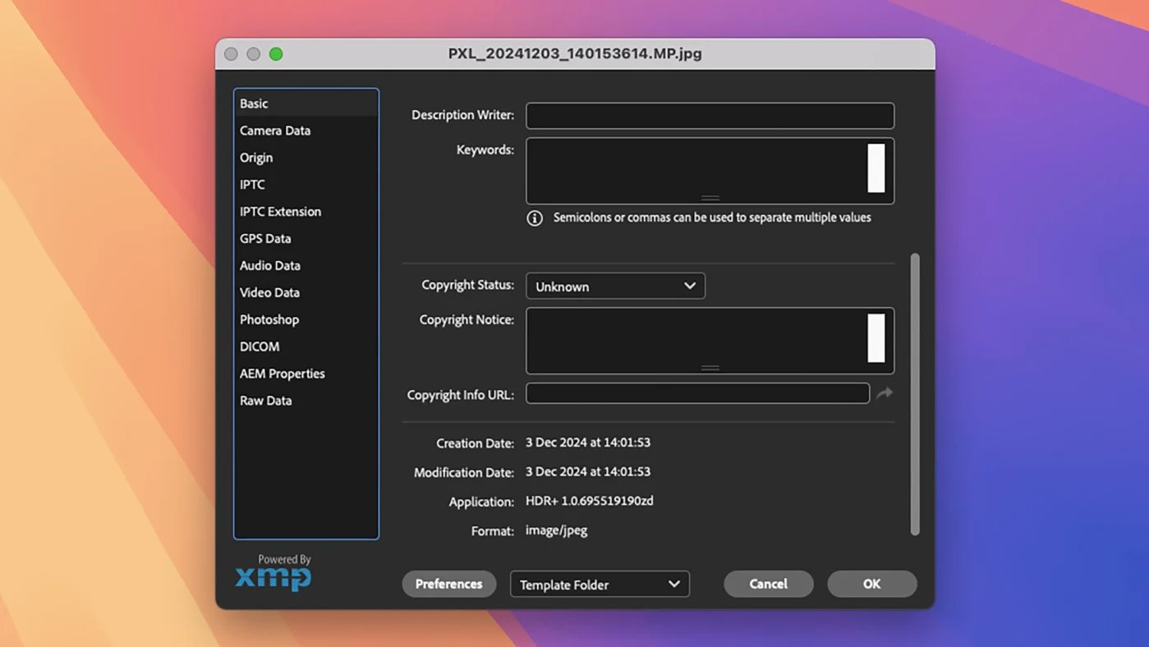Focus the Copyright Notice text area

[694, 340]
